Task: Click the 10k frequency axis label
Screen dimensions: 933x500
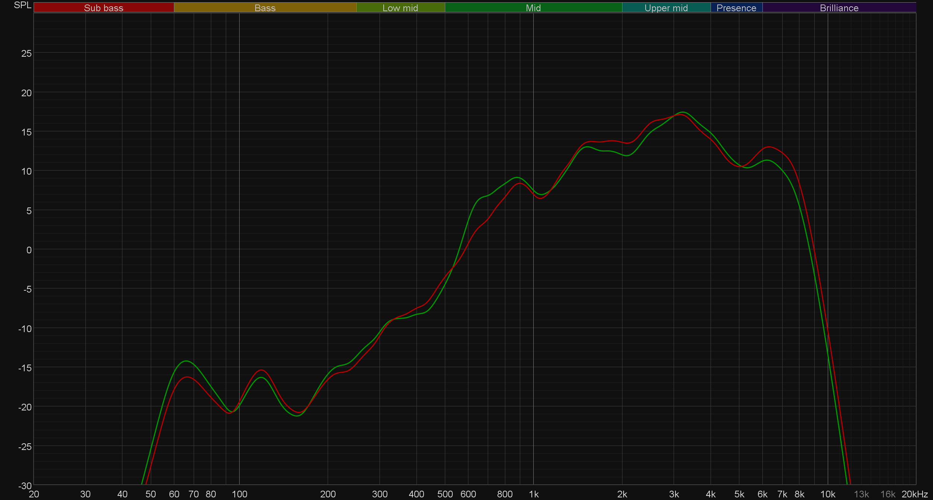Action: 827,494
